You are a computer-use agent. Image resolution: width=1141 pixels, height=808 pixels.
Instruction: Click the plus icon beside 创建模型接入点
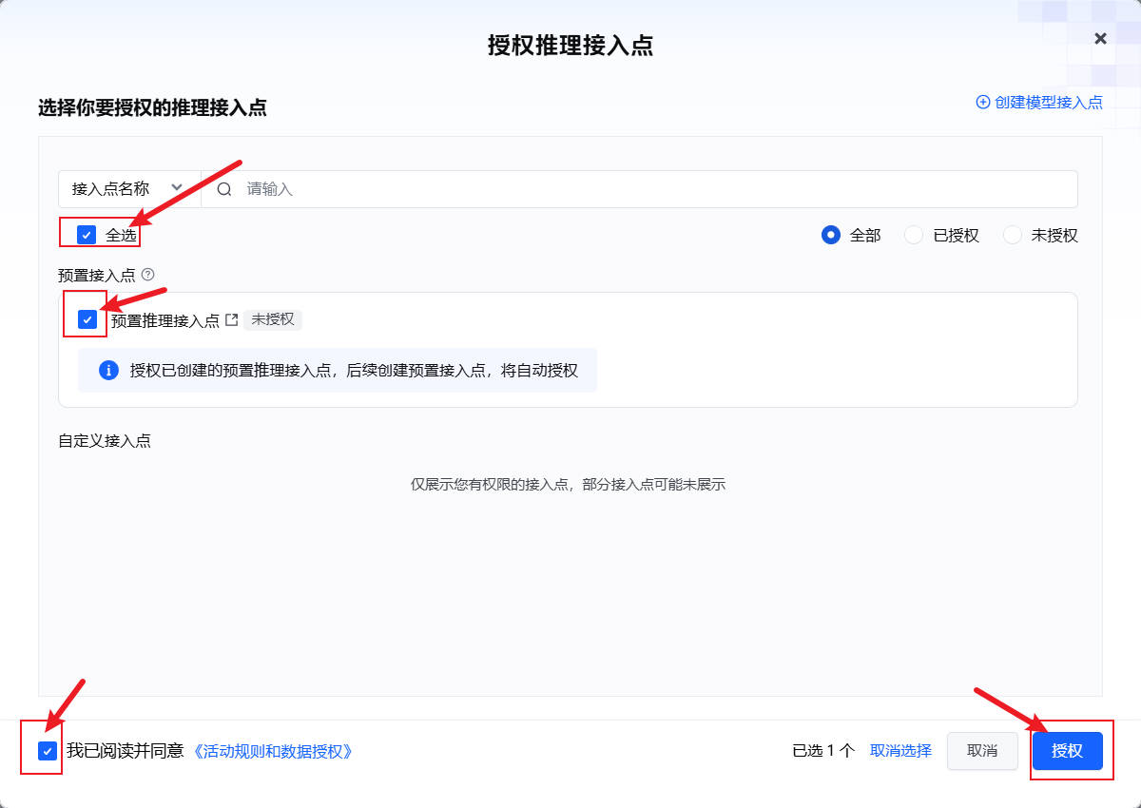983,102
